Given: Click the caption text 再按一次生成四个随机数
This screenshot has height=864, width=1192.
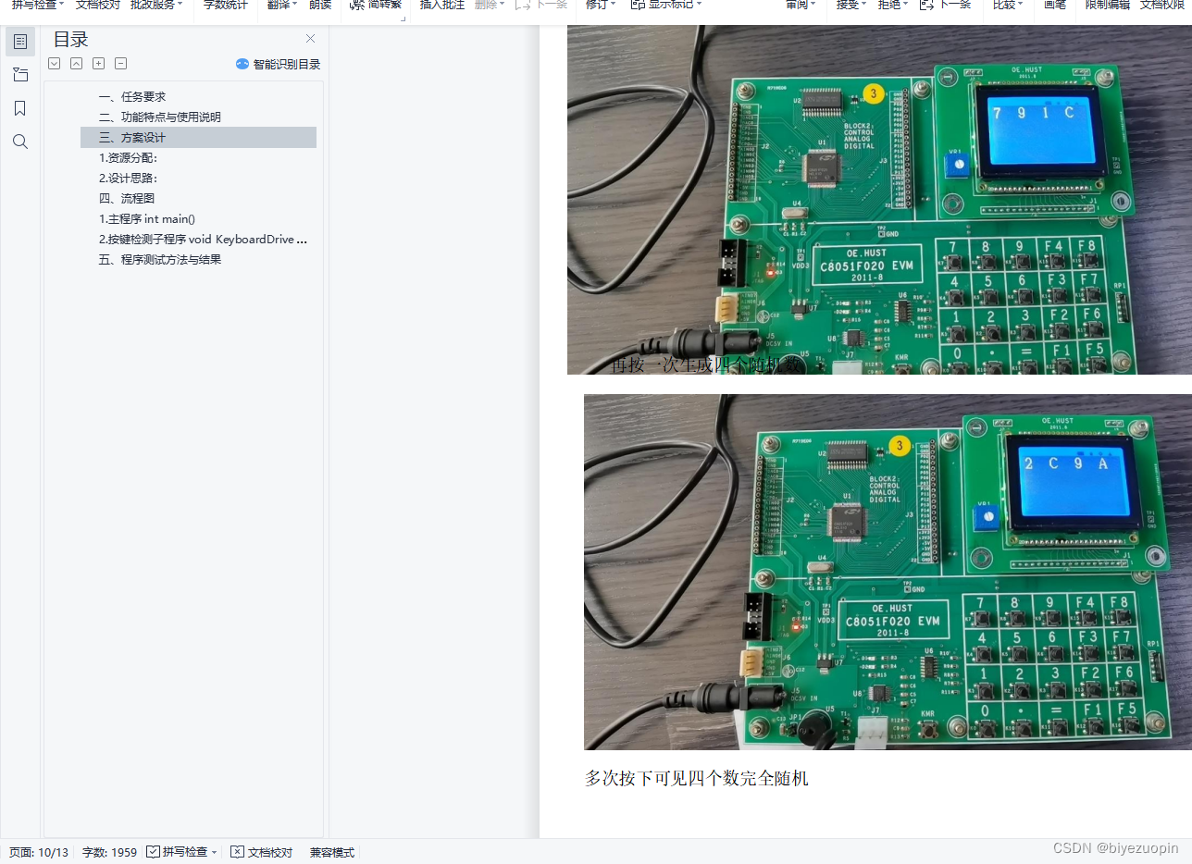Looking at the screenshot, I should tap(708, 364).
